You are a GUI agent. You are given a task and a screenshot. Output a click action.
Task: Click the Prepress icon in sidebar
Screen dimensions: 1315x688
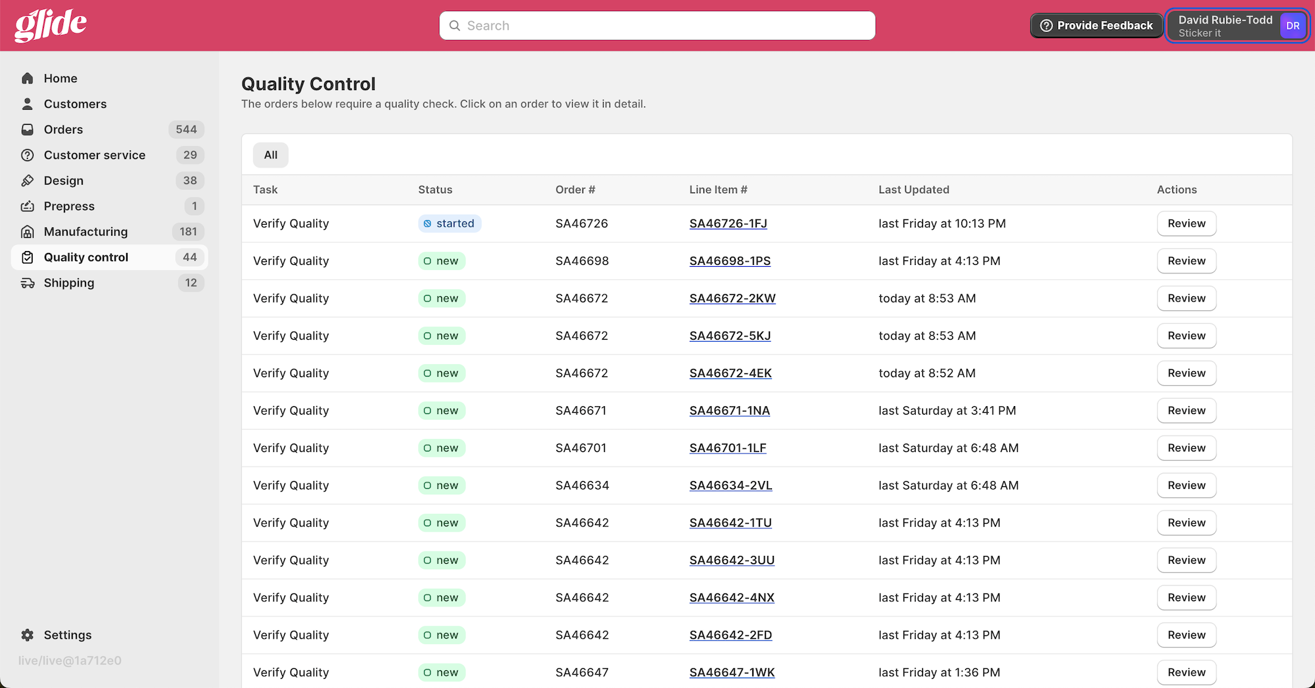tap(28, 206)
